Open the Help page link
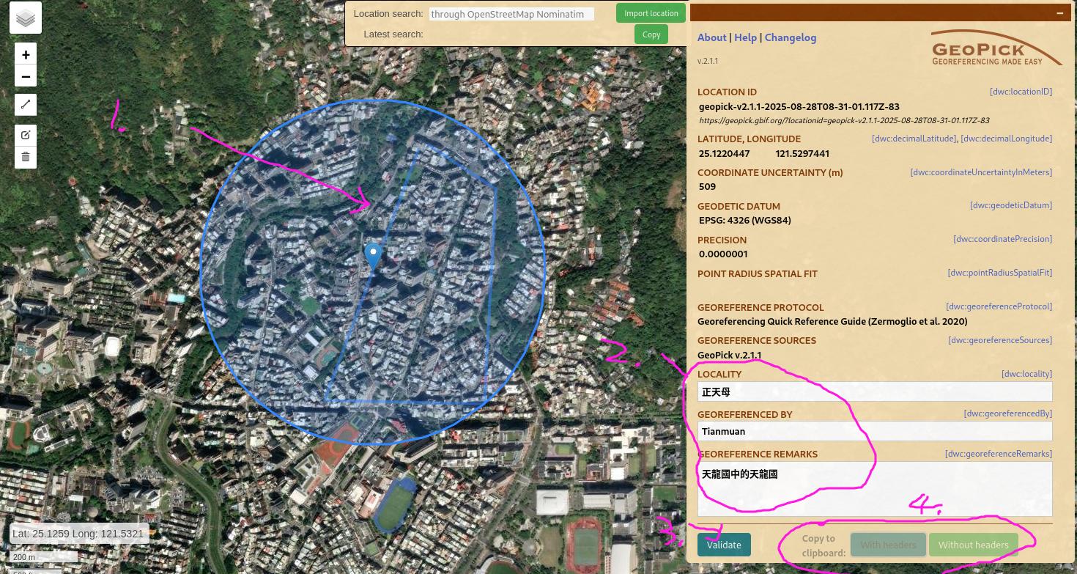 coord(745,37)
